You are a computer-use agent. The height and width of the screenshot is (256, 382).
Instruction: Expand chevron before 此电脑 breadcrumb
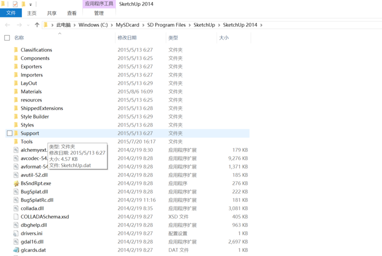pos(52,25)
